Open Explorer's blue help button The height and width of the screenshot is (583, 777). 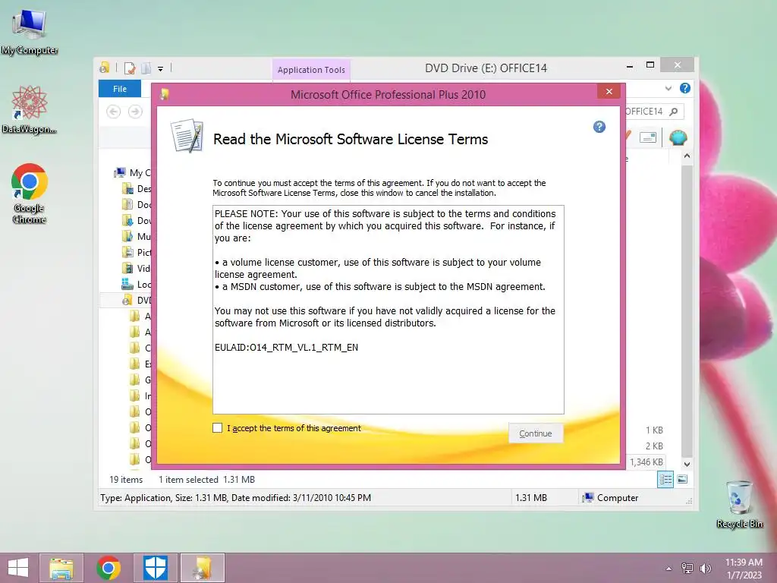point(685,88)
